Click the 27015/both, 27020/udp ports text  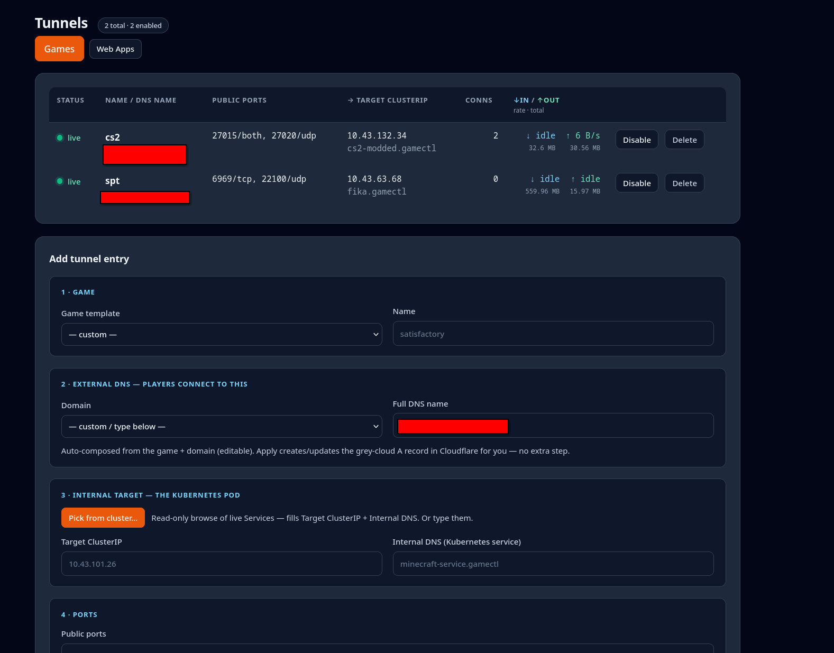coord(264,135)
